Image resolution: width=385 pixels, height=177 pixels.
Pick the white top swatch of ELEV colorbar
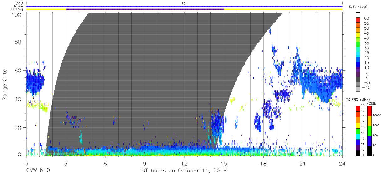[358, 15]
